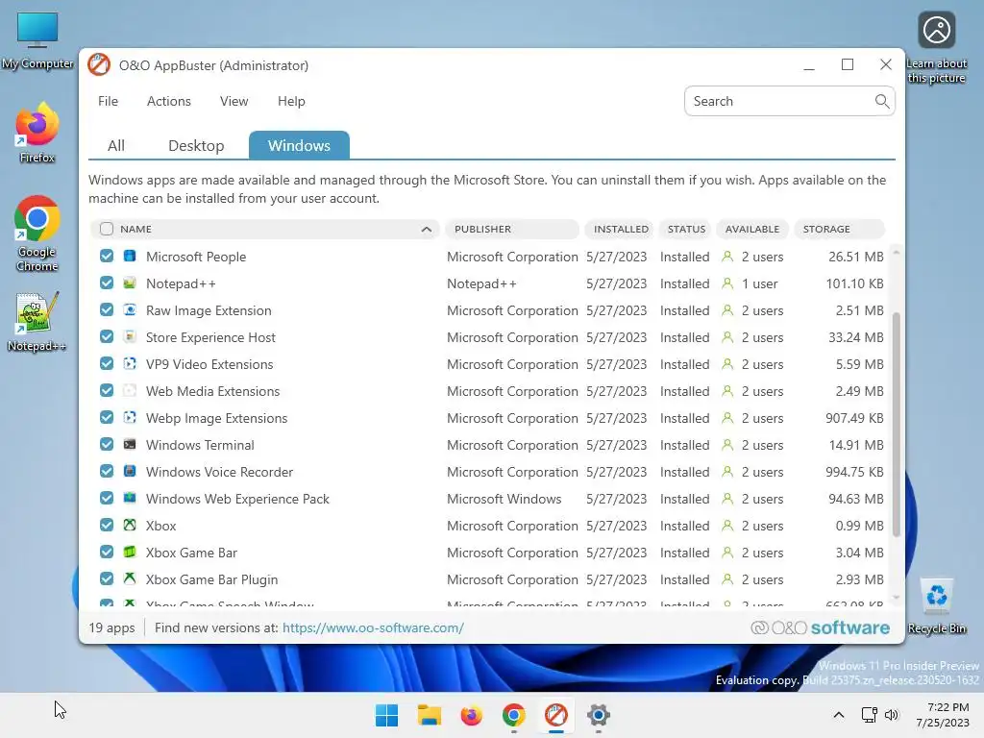Toggle sort arrow in NAME column header
The height and width of the screenshot is (738, 984).
click(x=426, y=229)
